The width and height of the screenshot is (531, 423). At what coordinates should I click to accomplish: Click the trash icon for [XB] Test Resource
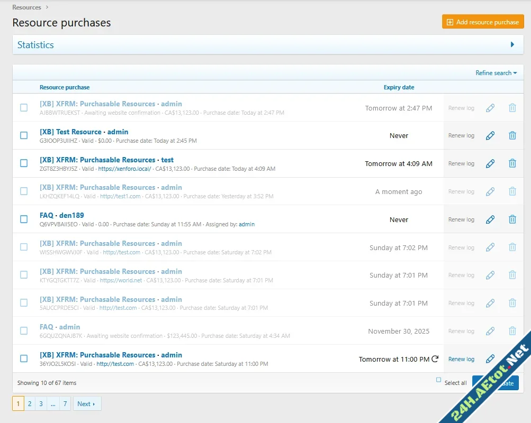[x=512, y=135]
